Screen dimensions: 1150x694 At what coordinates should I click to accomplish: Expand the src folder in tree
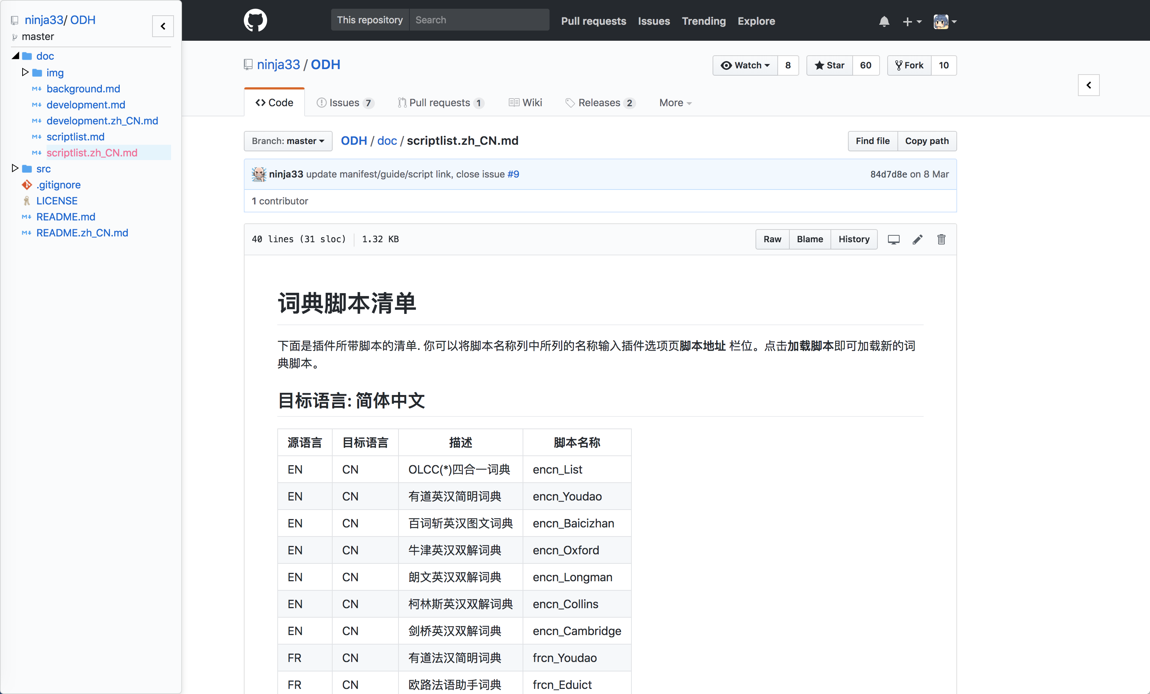[15, 168]
